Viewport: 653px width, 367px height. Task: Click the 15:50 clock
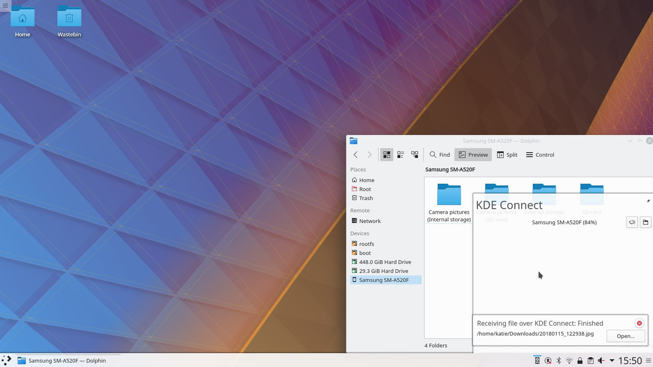click(630, 360)
